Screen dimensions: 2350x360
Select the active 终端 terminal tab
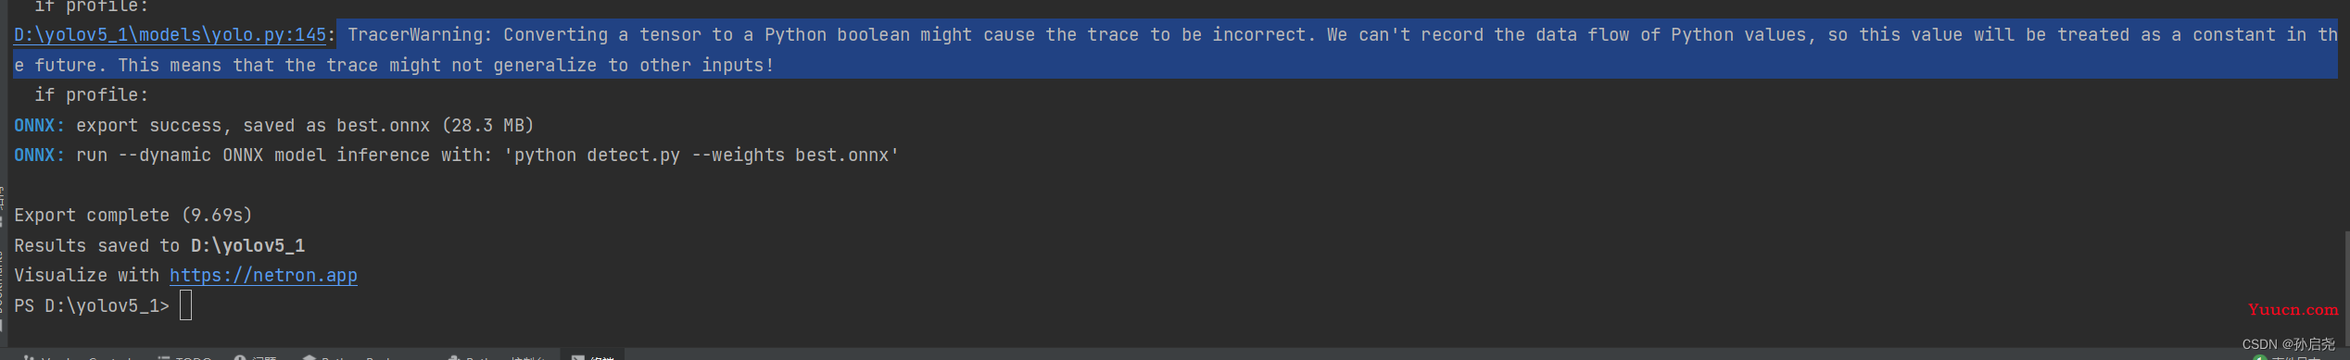tap(592, 356)
